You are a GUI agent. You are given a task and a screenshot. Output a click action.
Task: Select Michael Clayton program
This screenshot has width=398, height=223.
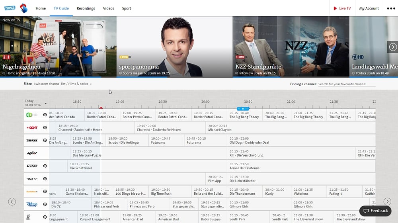tap(291, 128)
